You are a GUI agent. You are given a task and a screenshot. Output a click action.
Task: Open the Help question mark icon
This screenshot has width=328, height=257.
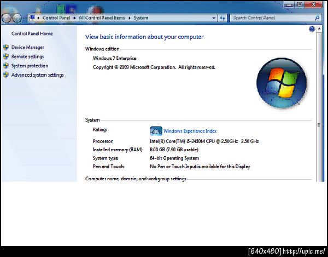click(312, 29)
